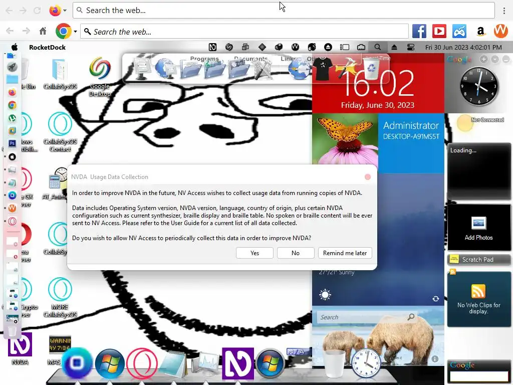Image resolution: width=513 pixels, height=385 pixels.
Task: Open the CollabSysOS folder on desktop
Action: click(60, 74)
